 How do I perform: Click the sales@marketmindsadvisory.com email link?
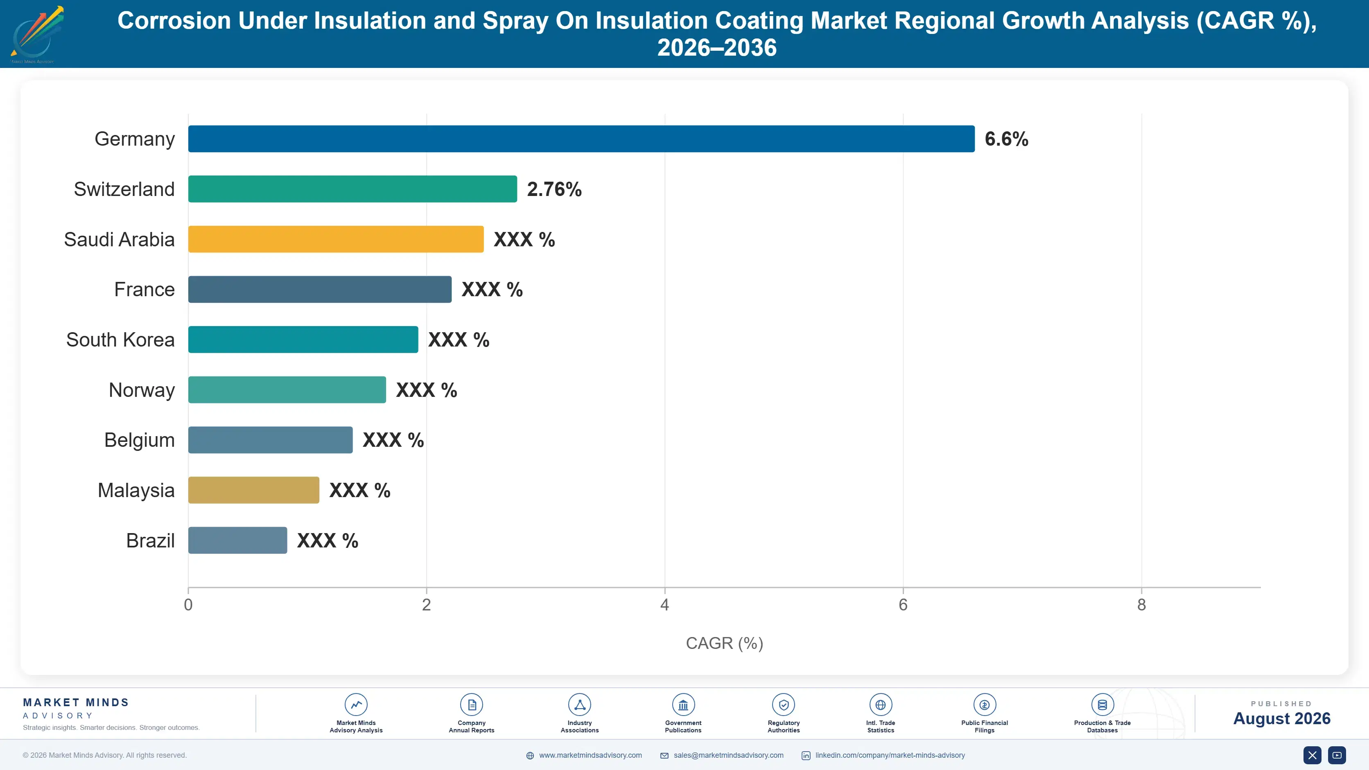click(x=729, y=755)
